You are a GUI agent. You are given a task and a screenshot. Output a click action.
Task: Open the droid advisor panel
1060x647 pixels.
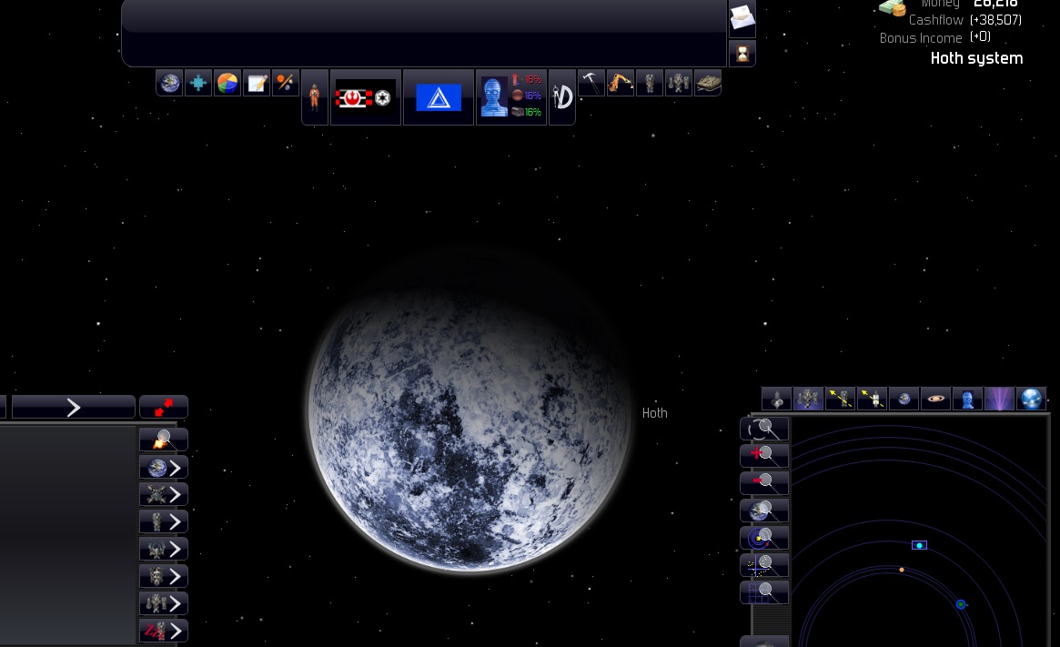(x=494, y=96)
